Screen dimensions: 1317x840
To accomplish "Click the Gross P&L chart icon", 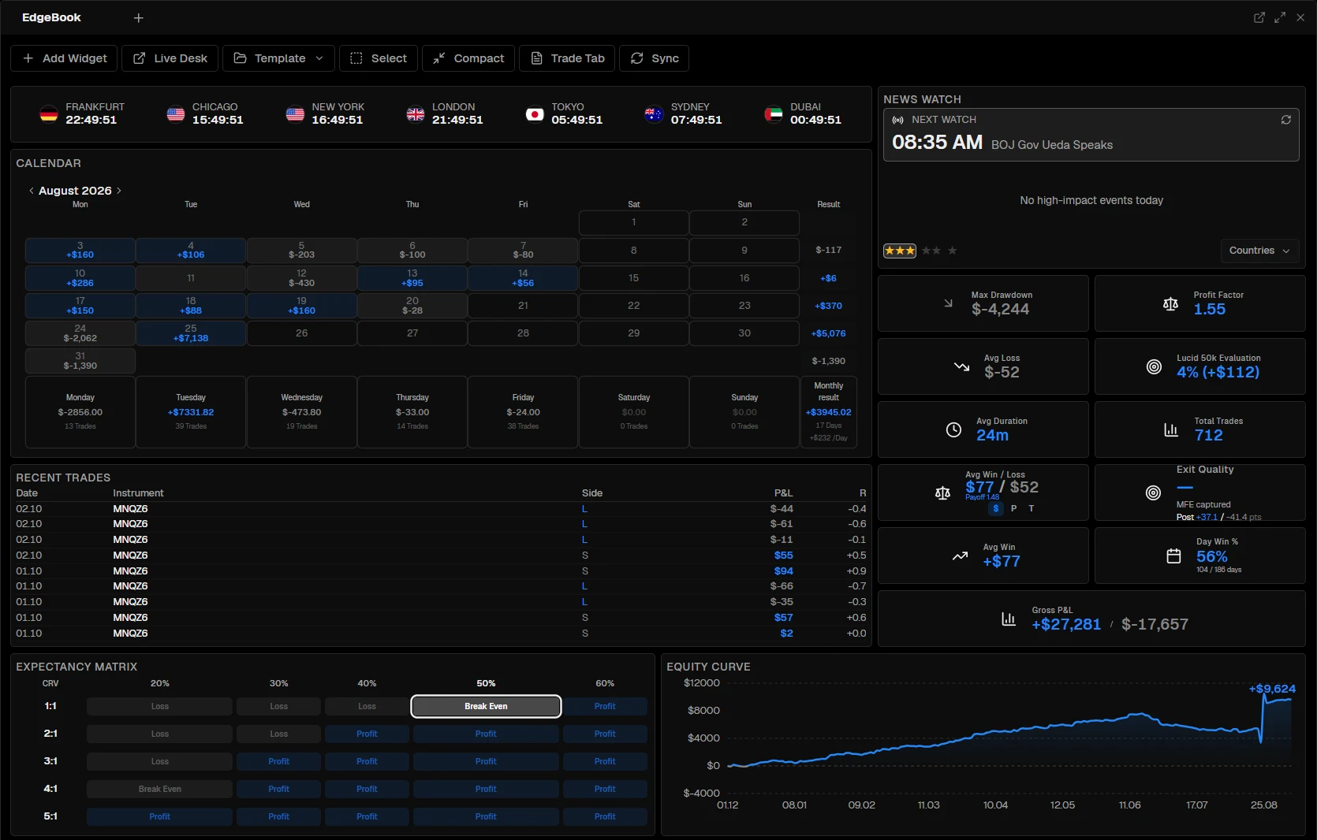I will (x=1009, y=619).
